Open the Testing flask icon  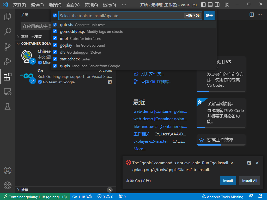(x=7, y=107)
